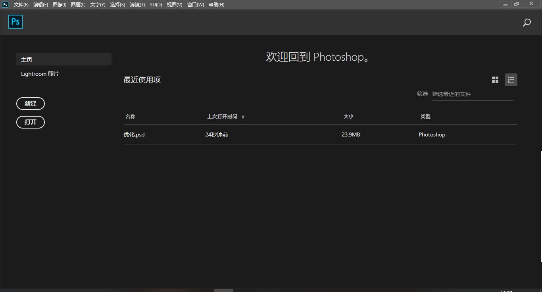Close the Photoshop window

(x=531, y=4)
